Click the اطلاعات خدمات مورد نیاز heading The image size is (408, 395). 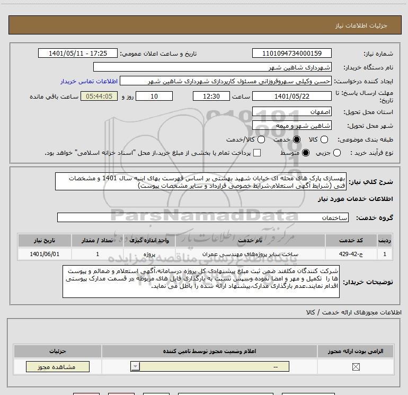(x=355, y=199)
